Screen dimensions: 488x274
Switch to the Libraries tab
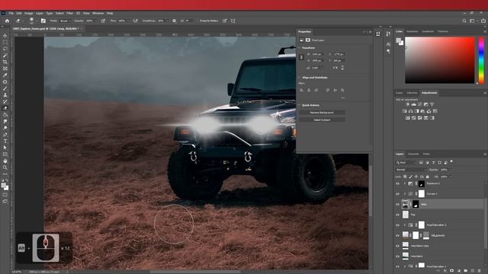(412, 93)
